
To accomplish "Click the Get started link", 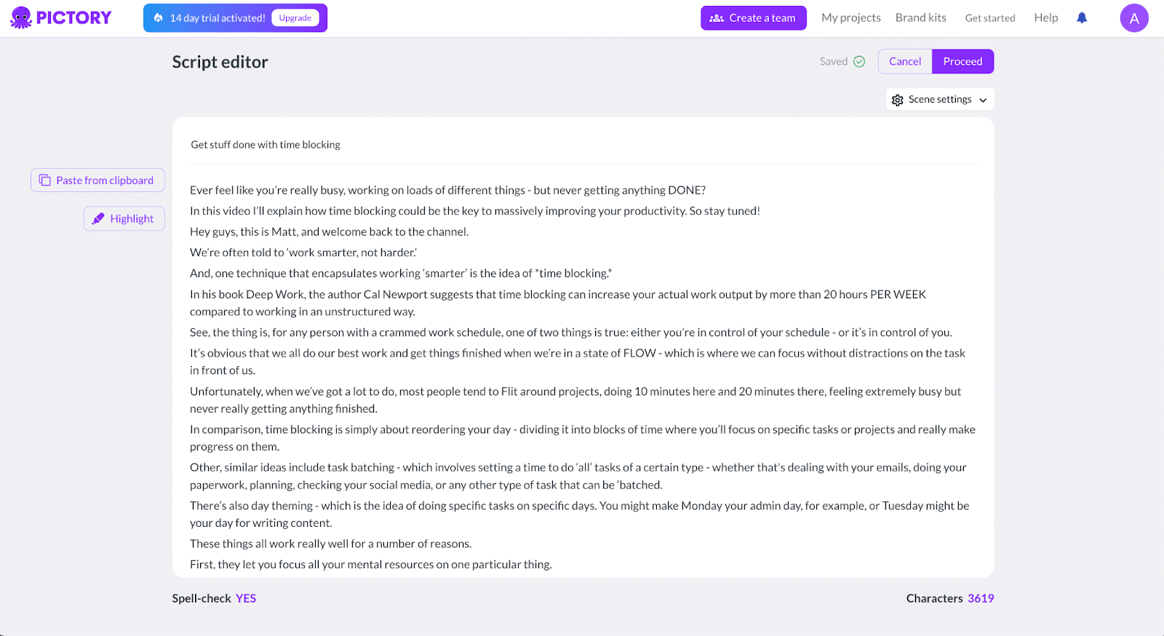I will [x=989, y=18].
